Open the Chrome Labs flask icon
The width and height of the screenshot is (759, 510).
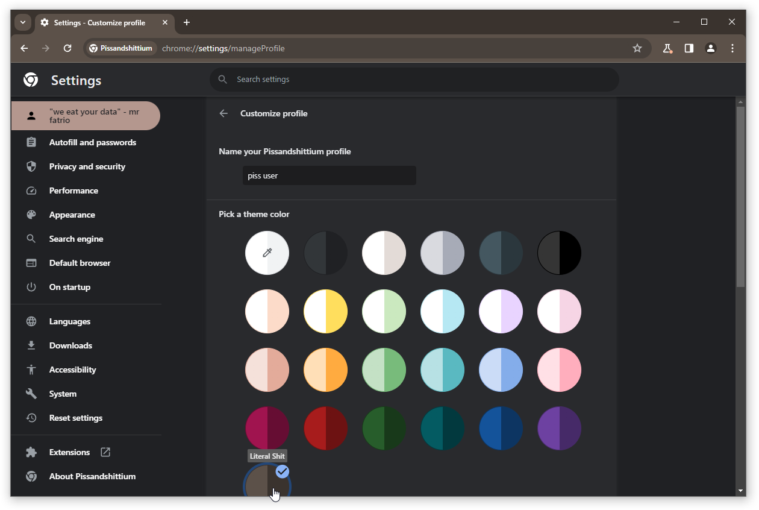point(667,48)
